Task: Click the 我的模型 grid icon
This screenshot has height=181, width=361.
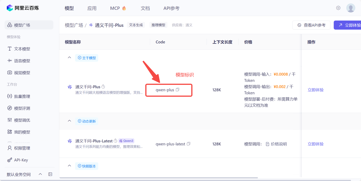Action: (x=10, y=132)
